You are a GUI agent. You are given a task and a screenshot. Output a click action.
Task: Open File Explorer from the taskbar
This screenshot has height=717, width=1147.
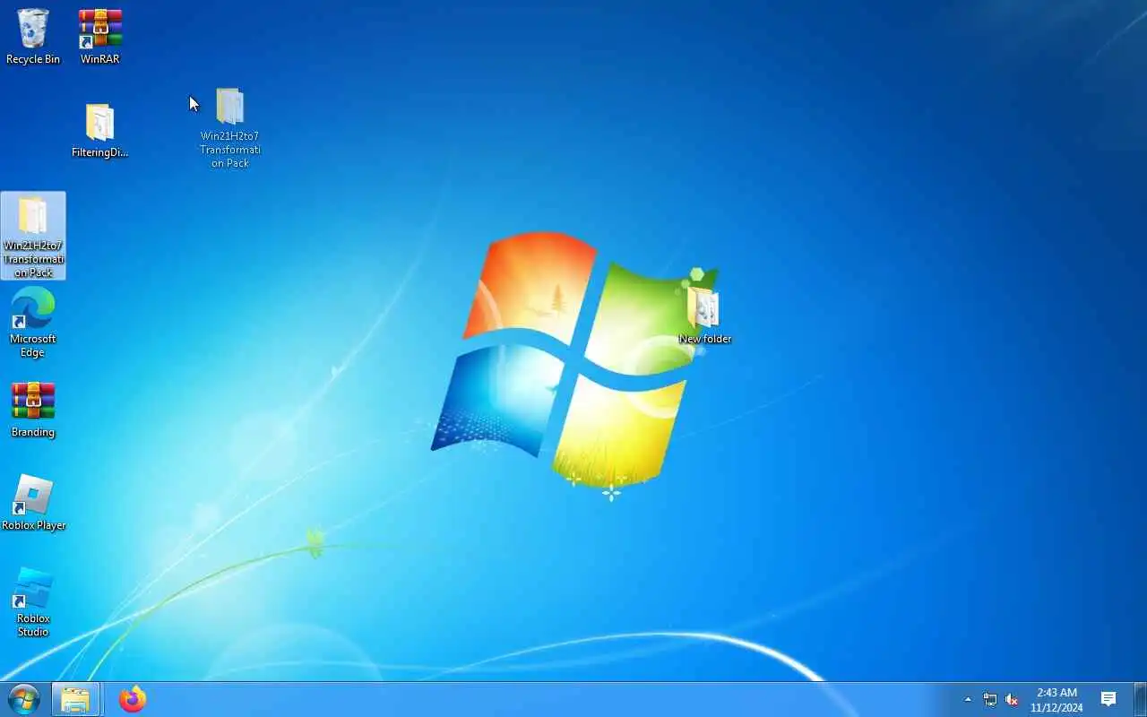click(x=75, y=699)
